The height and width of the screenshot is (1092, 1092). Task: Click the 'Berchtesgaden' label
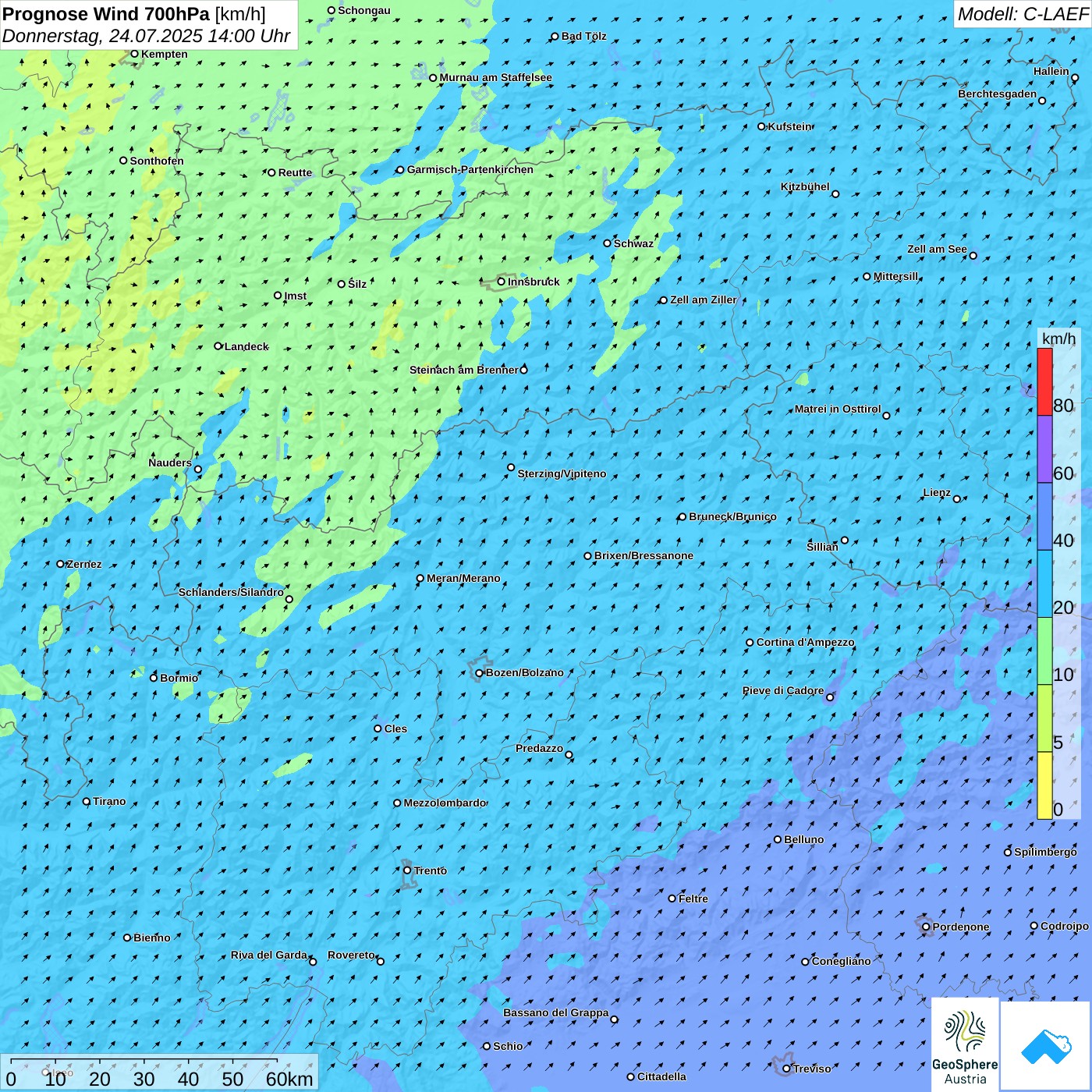coord(998,94)
